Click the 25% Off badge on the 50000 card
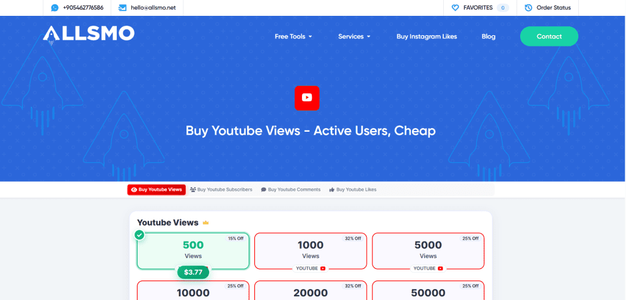The height and width of the screenshot is (300, 626). tap(470, 286)
